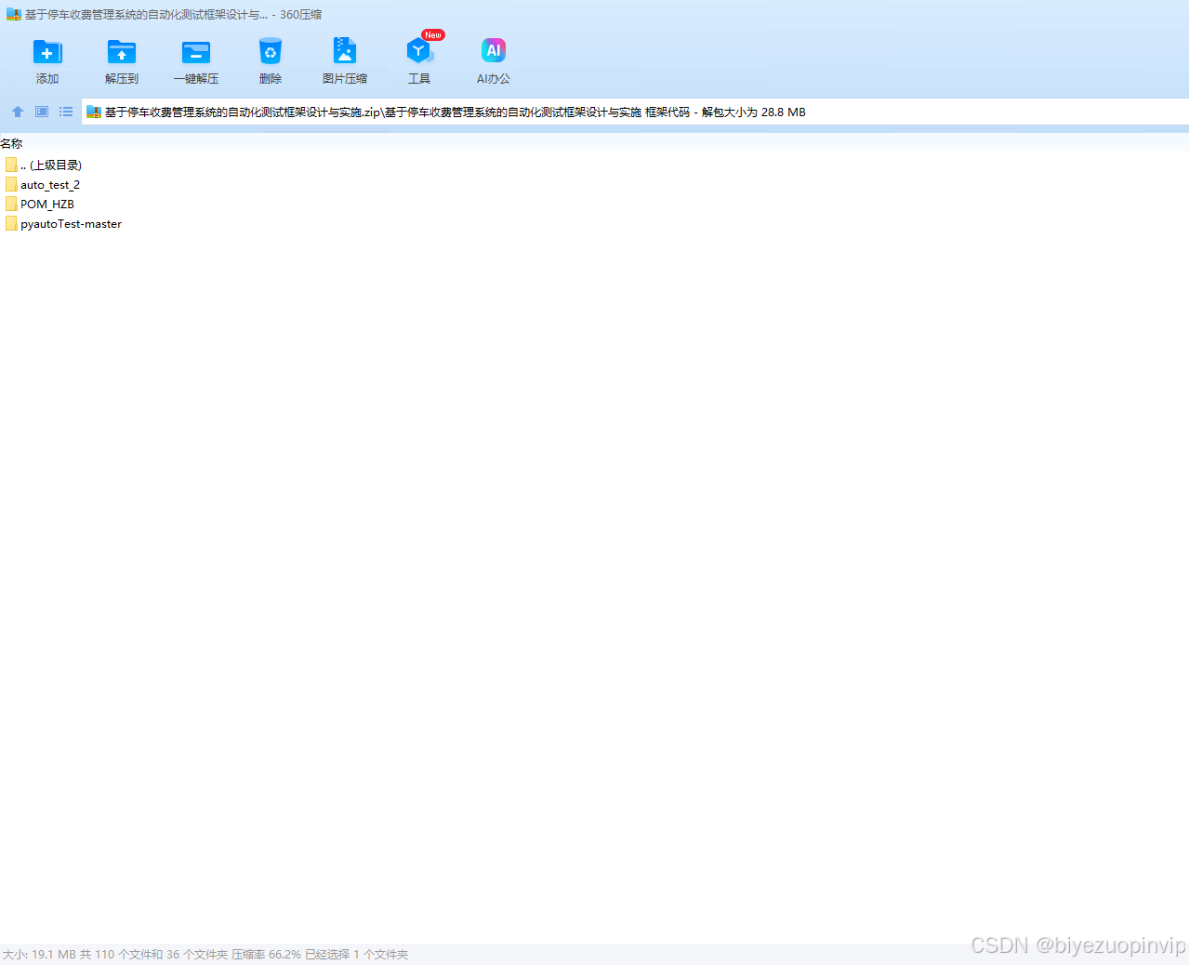
Task: Click the 360压缩 app icon in title bar
Action: pos(14,14)
